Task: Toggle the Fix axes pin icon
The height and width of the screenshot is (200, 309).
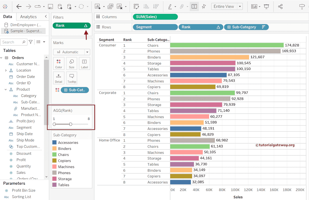Action: coord(204,6)
